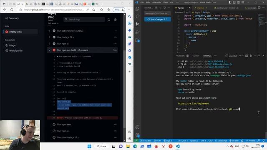This screenshot has width=267, height=150.
Task: Switch to the index.js editor tab
Action: click(x=201, y=8)
